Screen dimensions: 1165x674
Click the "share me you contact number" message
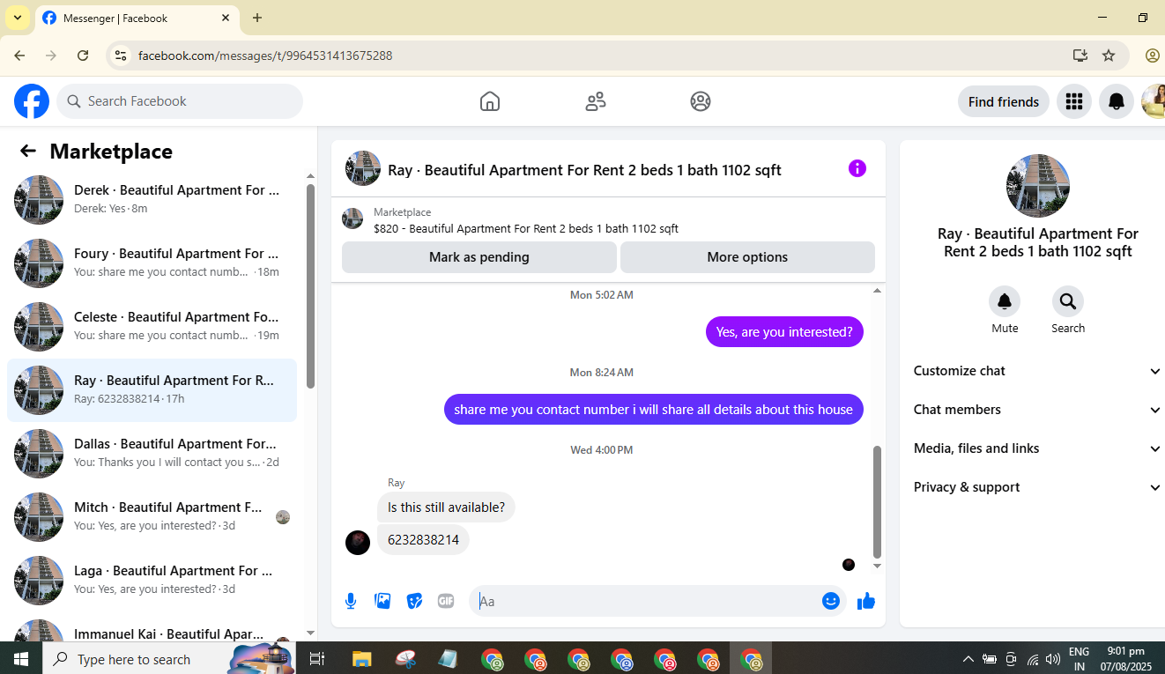(x=653, y=409)
